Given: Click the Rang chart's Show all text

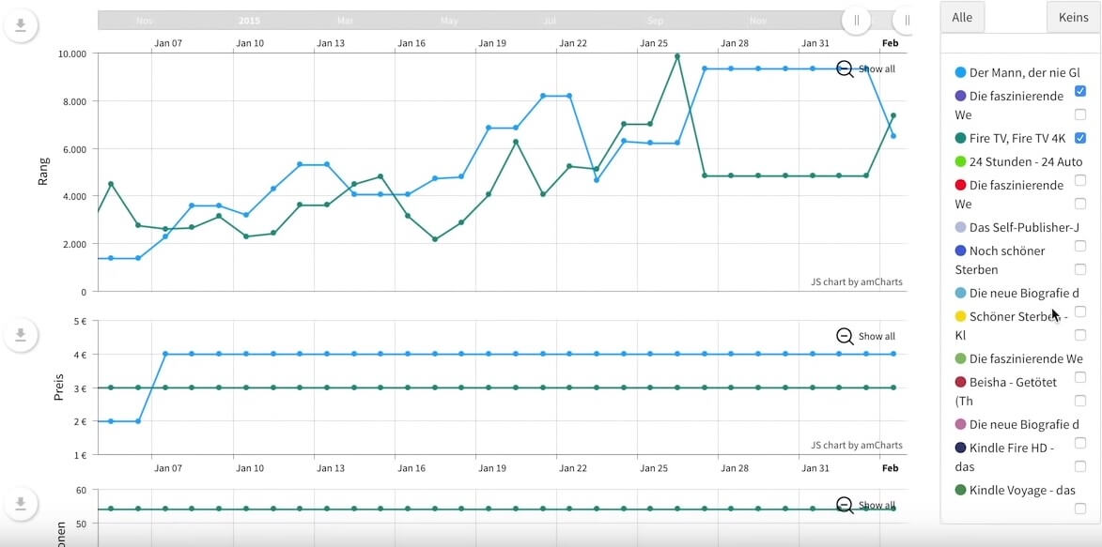Looking at the screenshot, I should tap(877, 69).
